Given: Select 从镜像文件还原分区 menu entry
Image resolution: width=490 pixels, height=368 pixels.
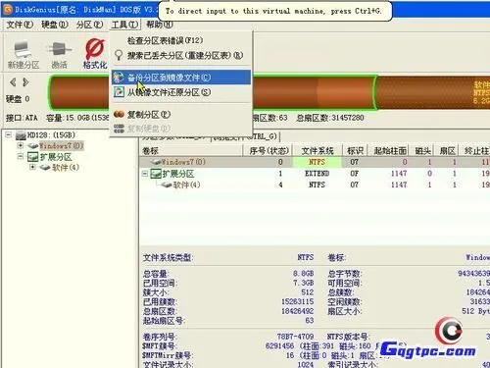Looking at the screenshot, I should (181, 92).
